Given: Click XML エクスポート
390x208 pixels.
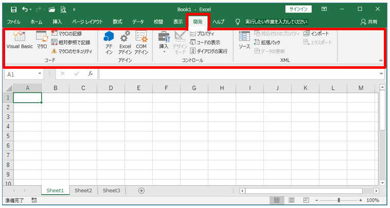Looking at the screenshot, I should coord(317,43).
